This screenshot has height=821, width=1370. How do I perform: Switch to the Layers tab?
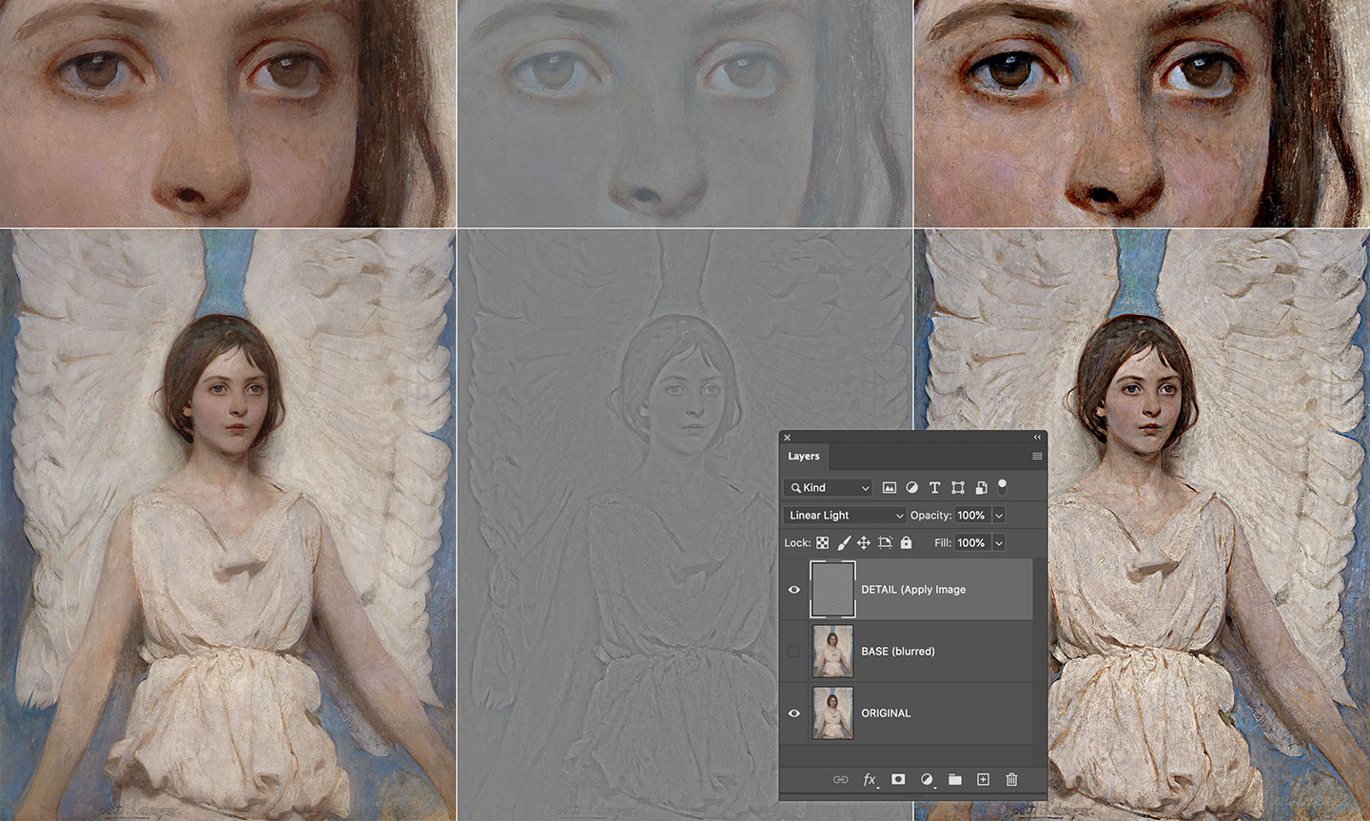(804, 457)
